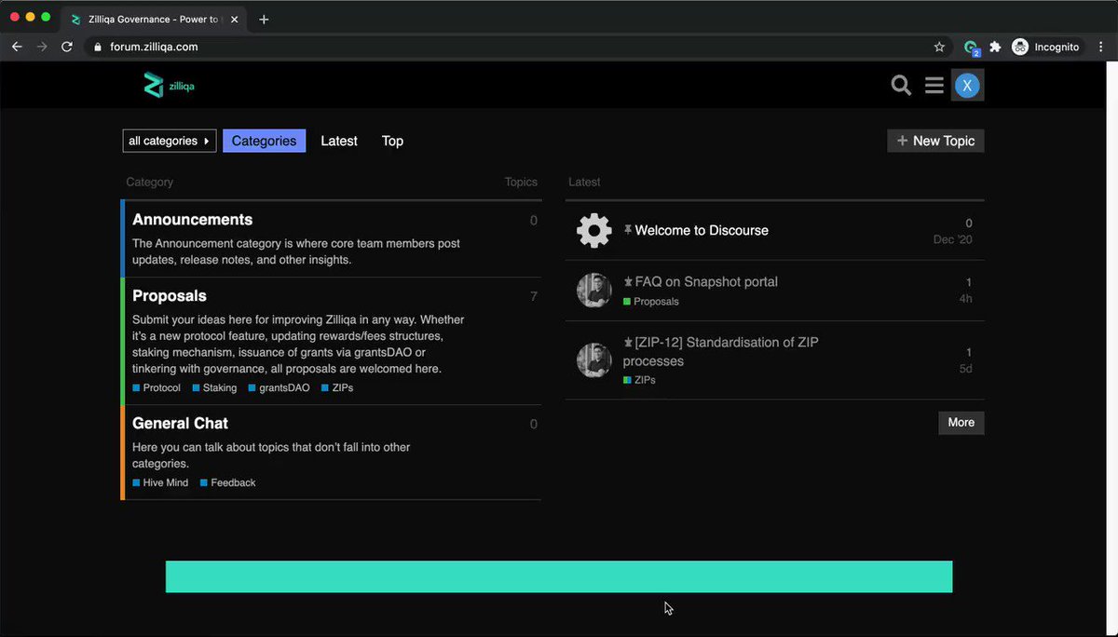Bookmark this page with star icon
1118x637 pixels.
(939, 47)
